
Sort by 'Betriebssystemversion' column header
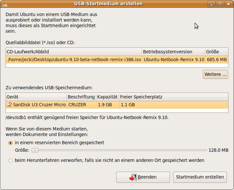tap(173, 52)
